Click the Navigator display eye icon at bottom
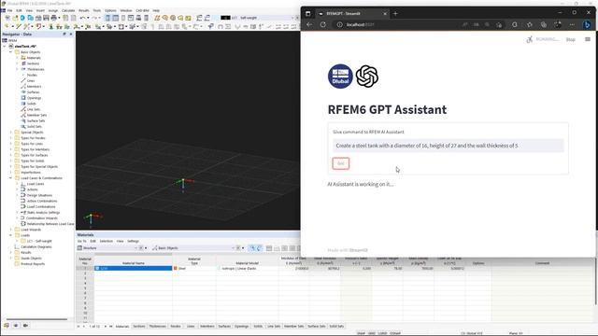This screenshot has height=336, width=598. point(16,326)
